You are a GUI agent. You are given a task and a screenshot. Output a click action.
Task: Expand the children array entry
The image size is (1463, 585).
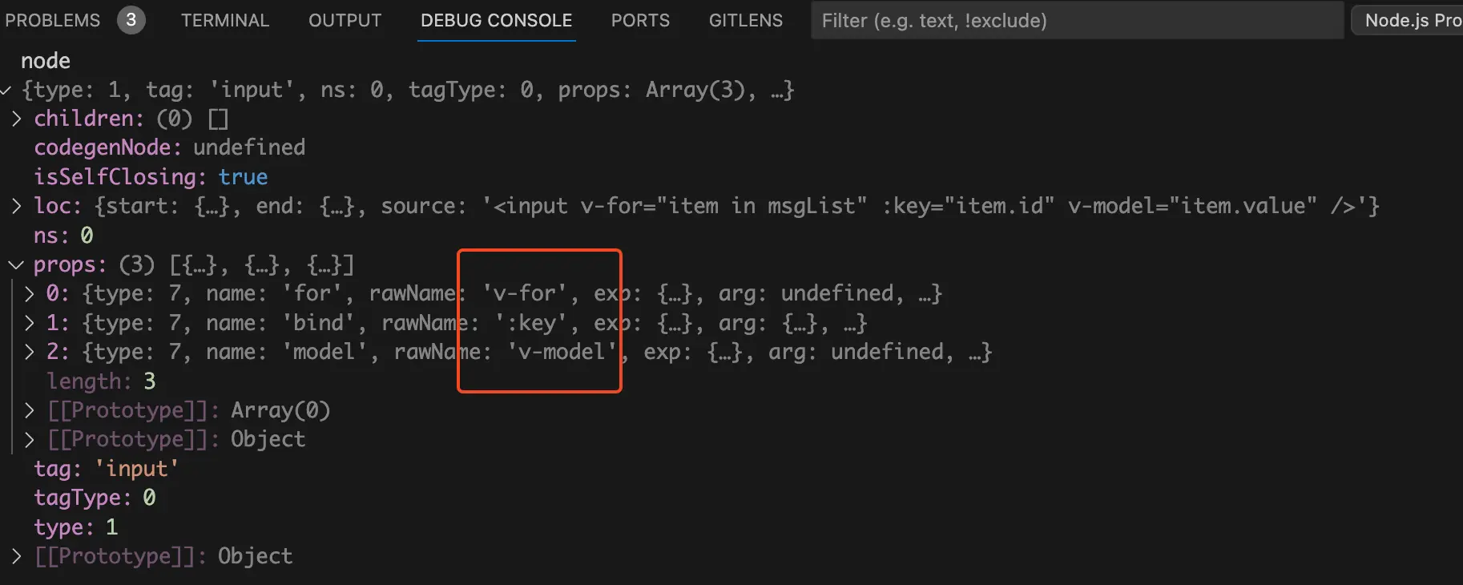coord(17,119)
